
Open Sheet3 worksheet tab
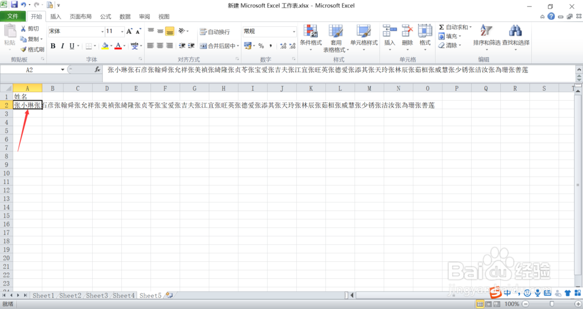tap(97, 296)
